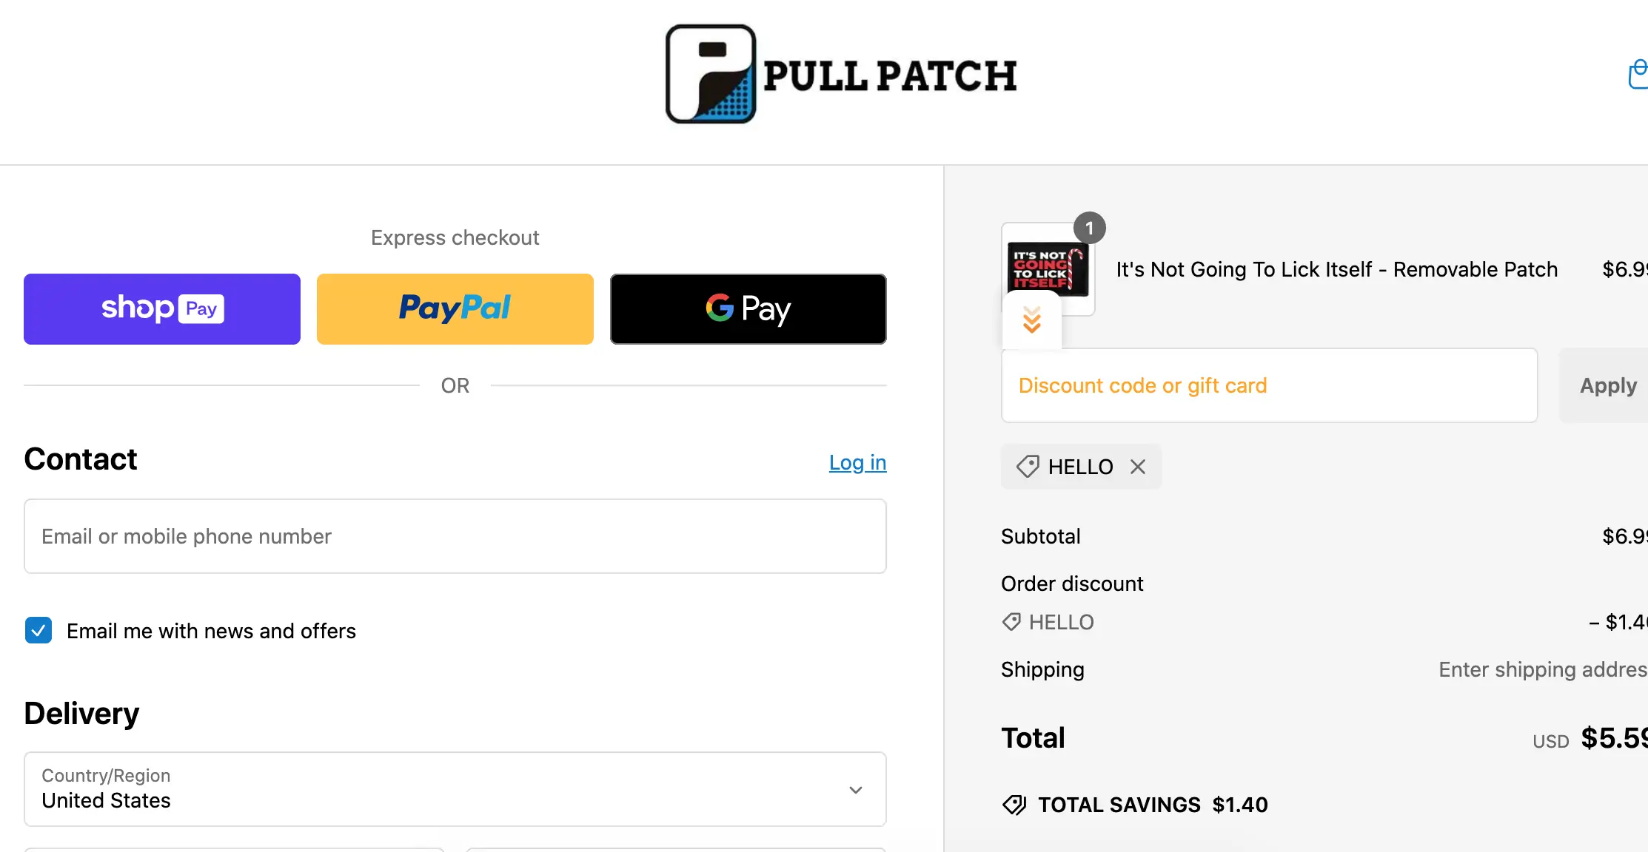The image size is (1648, 852).
Task: Click the Total Savings tag icon
Action: pyautogui.click(x=1014, y=805)
